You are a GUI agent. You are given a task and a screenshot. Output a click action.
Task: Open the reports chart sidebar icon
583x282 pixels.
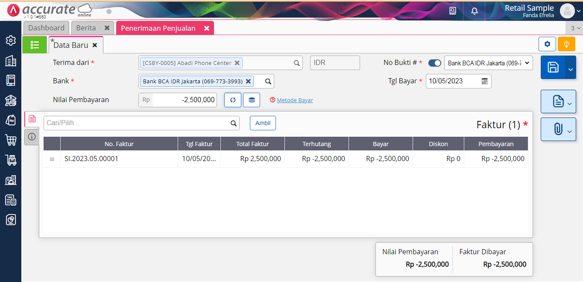click(11, 220)
